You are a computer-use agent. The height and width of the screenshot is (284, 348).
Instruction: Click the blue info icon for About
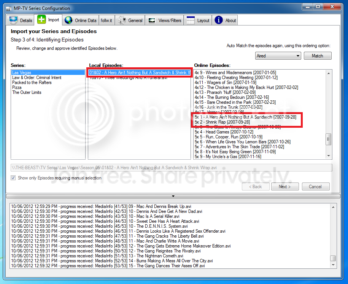click(x=219, y=20)
